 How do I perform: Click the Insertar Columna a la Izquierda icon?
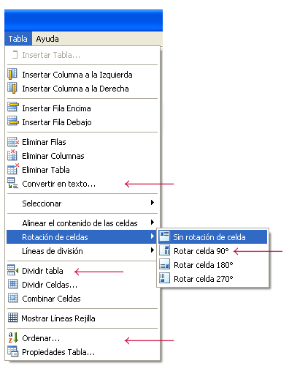[x=12, y=74]
